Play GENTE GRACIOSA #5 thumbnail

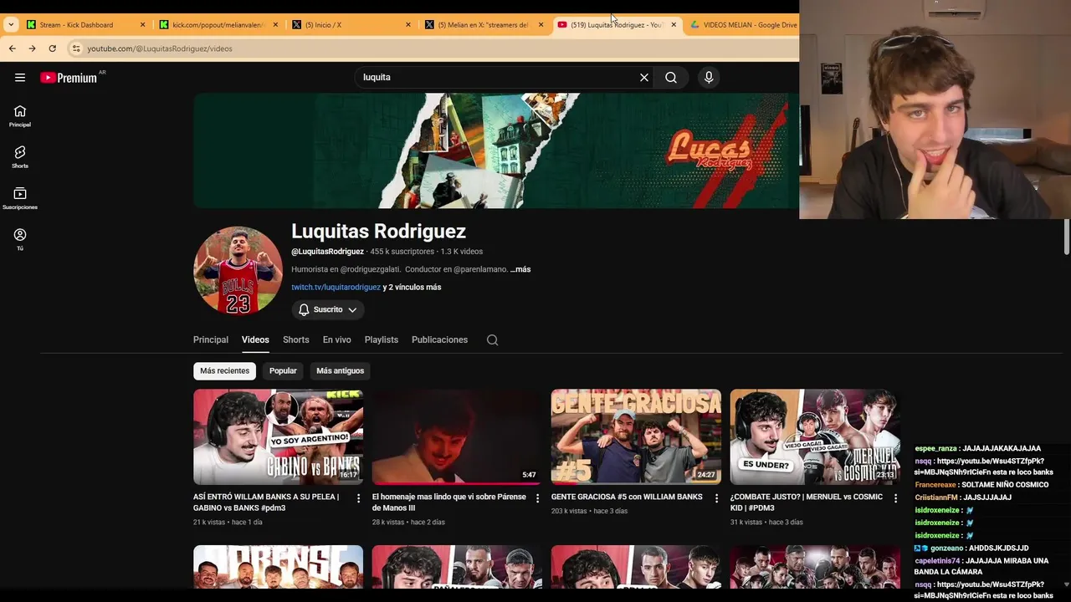(636, 436)
